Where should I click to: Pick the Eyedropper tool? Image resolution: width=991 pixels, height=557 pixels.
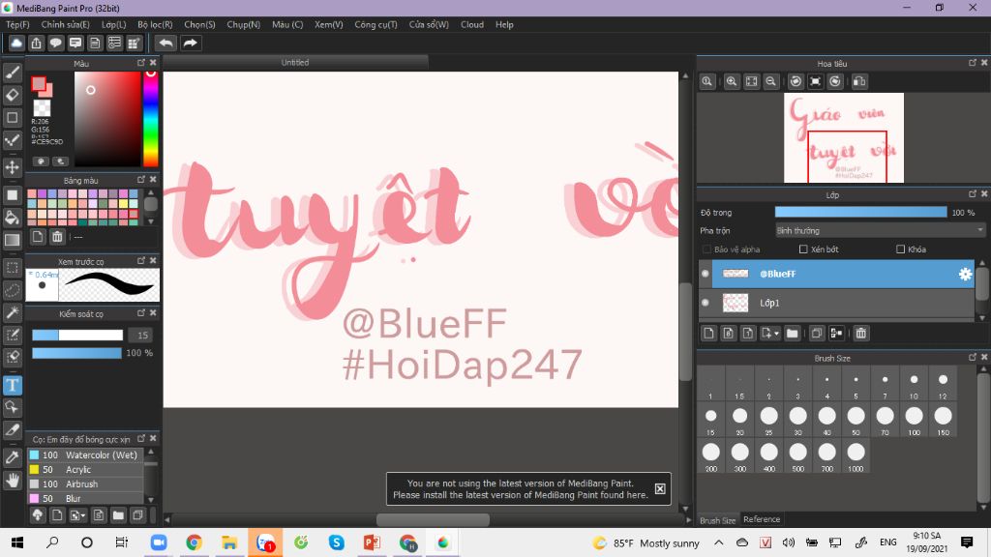coord(12,457)
